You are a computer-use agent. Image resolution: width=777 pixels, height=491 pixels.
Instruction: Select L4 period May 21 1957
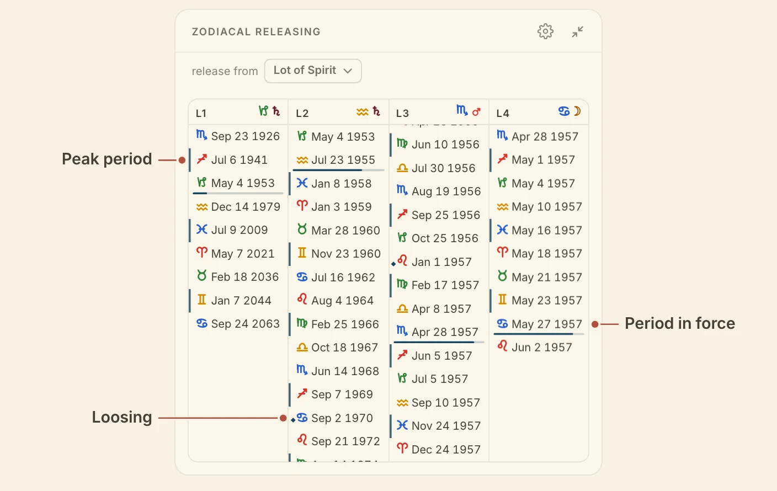(539, 277)
